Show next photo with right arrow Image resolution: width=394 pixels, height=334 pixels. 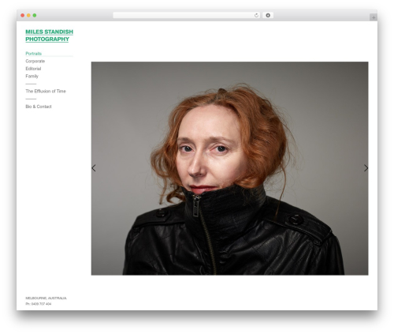click(366, 168)
